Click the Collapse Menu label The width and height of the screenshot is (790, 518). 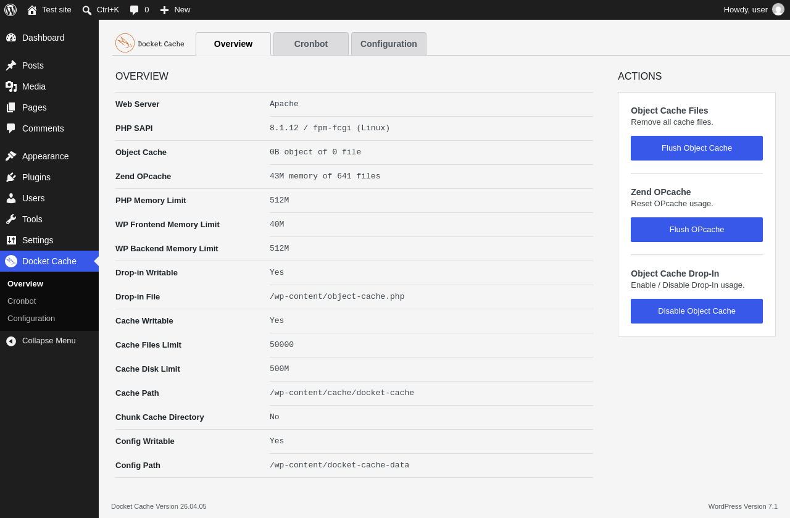click(49, 341)
